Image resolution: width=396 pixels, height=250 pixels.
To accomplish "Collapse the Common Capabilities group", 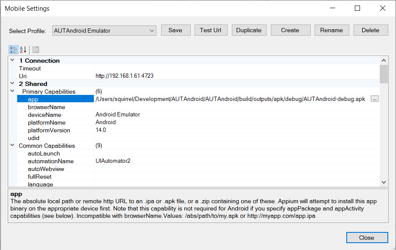I will [x=12, y=146].
